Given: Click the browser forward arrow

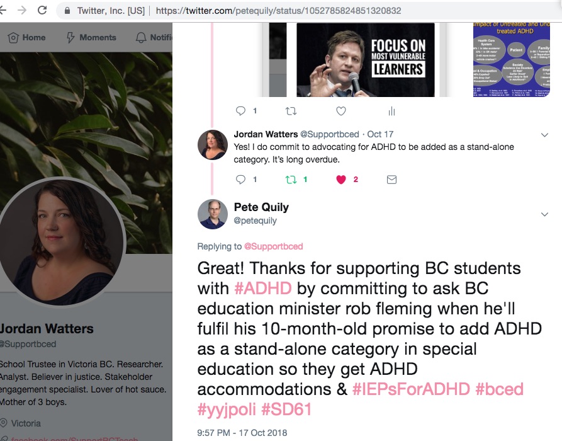Looking at the screenshot, I should (22, 11).
